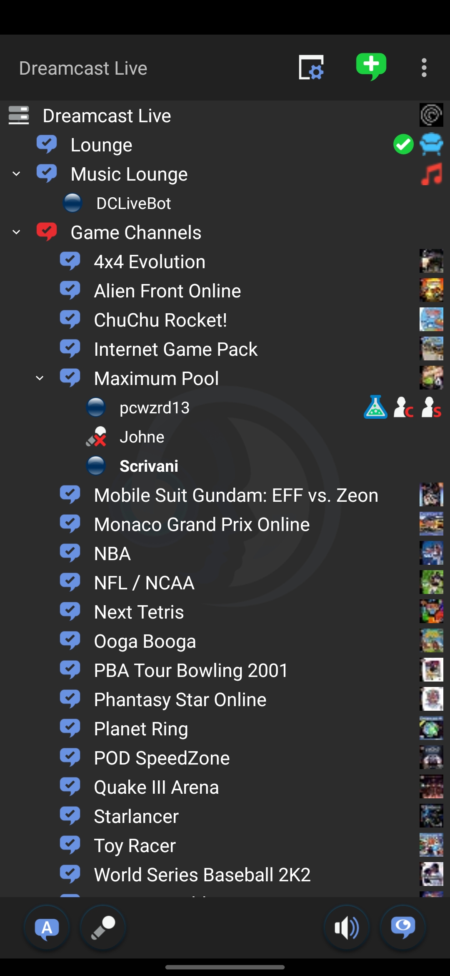
Task: Collapse the Game Channels tree
Action: tap(16, 232)
